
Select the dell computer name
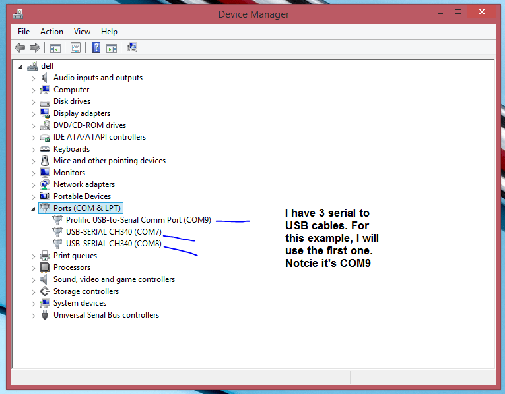pos(48,66)
